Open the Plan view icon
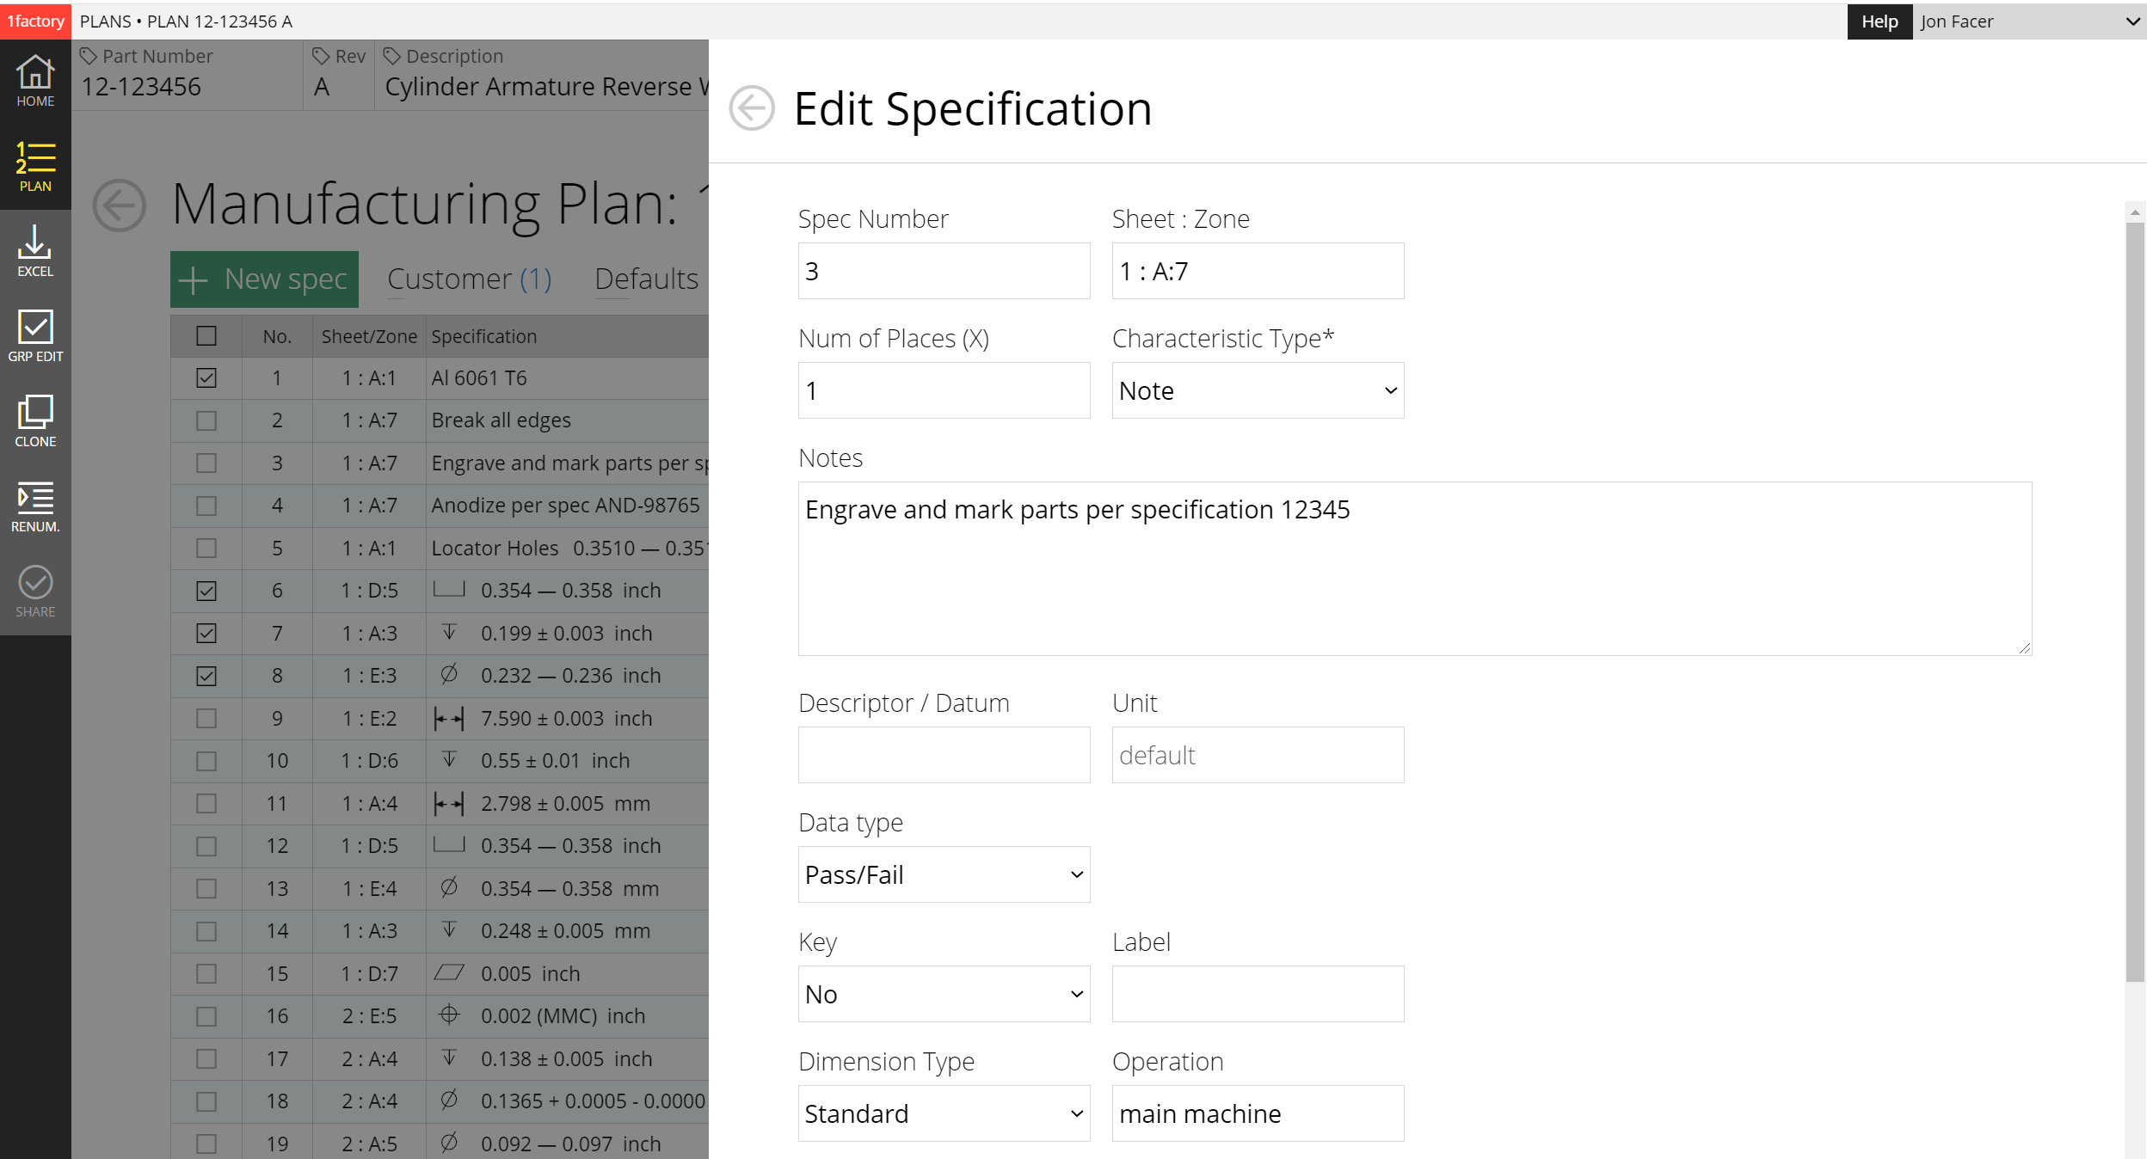Image resolution: width=2147 pixels, height=1159 pixels. pos(35,167)
